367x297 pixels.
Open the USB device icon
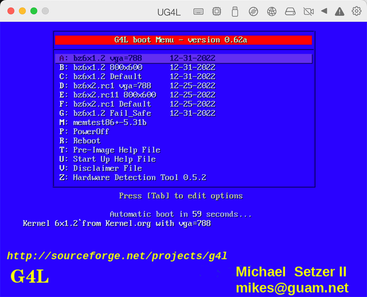235,11
